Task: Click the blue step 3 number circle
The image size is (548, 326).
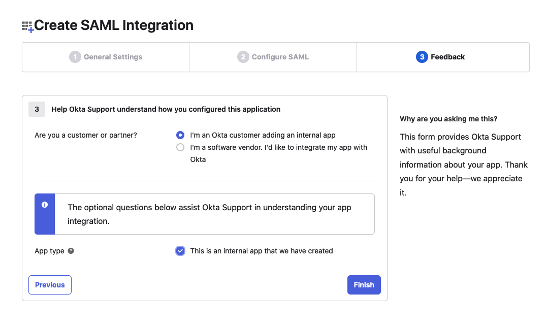Action: [x=422, y=57]
